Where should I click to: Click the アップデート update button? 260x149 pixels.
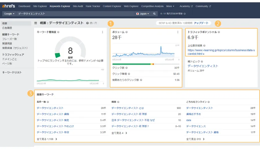201,23
